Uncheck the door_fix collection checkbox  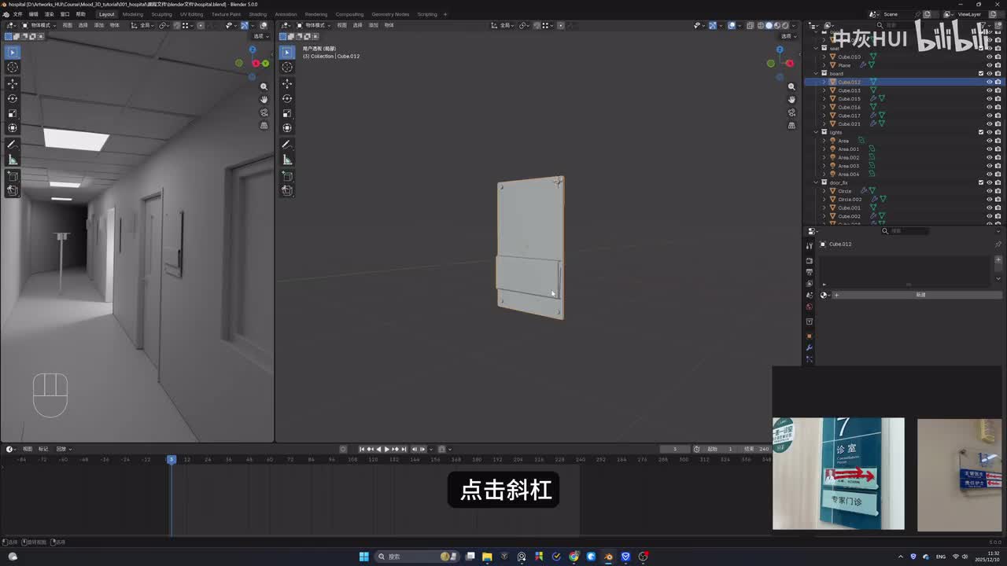point(981,182)
